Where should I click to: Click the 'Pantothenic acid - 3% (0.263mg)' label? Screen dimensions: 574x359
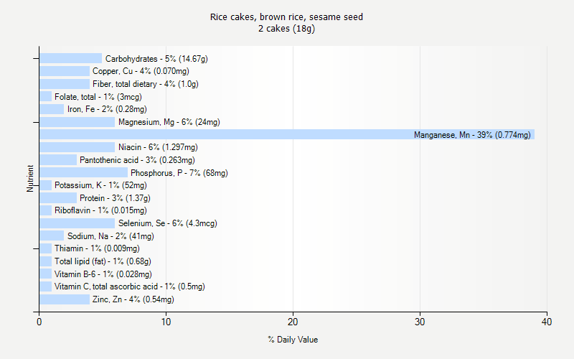pos(137,160)
